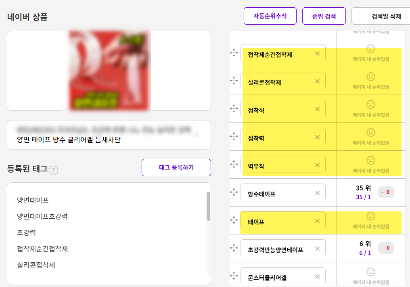The image size is (410, 287).
Task: Remove the 접착제순간접착제 keyword with its X
Action: [x=318, y=54]
